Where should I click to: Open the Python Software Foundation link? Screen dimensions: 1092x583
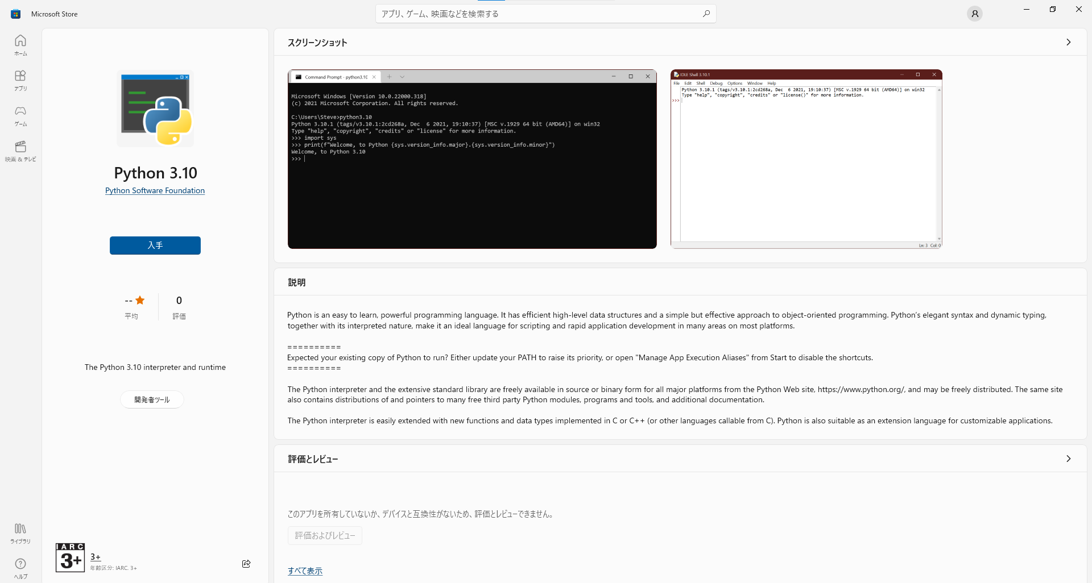tap(155, 190)
